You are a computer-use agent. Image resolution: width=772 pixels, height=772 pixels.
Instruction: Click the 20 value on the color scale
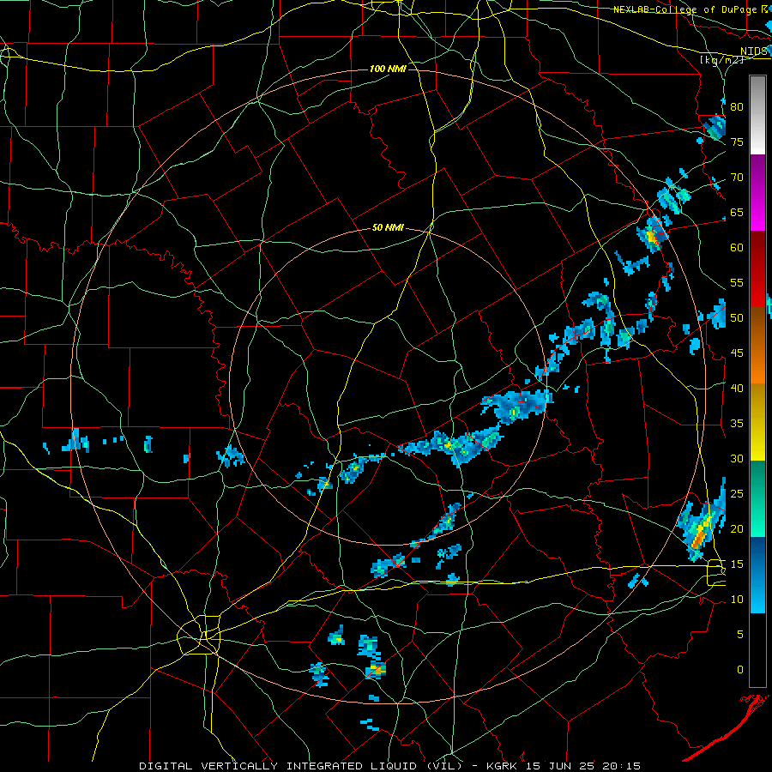[x=737, y=528]
